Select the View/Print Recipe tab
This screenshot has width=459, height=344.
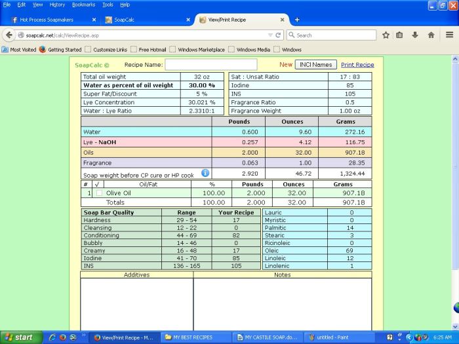pos(227,20)
